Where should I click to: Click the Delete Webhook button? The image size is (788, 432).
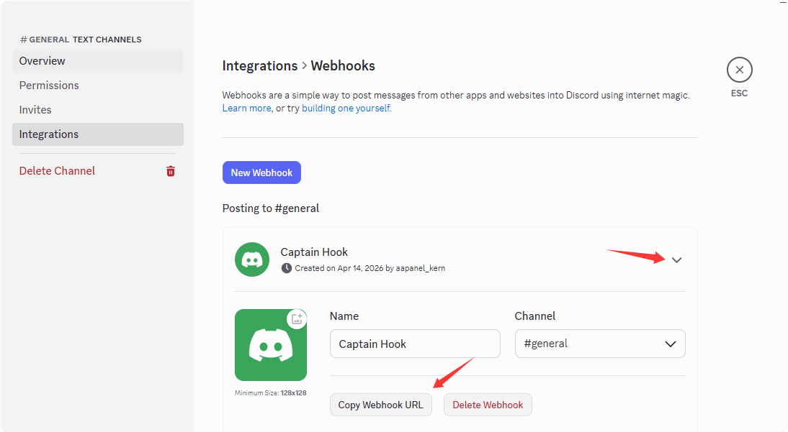(488, 405)
